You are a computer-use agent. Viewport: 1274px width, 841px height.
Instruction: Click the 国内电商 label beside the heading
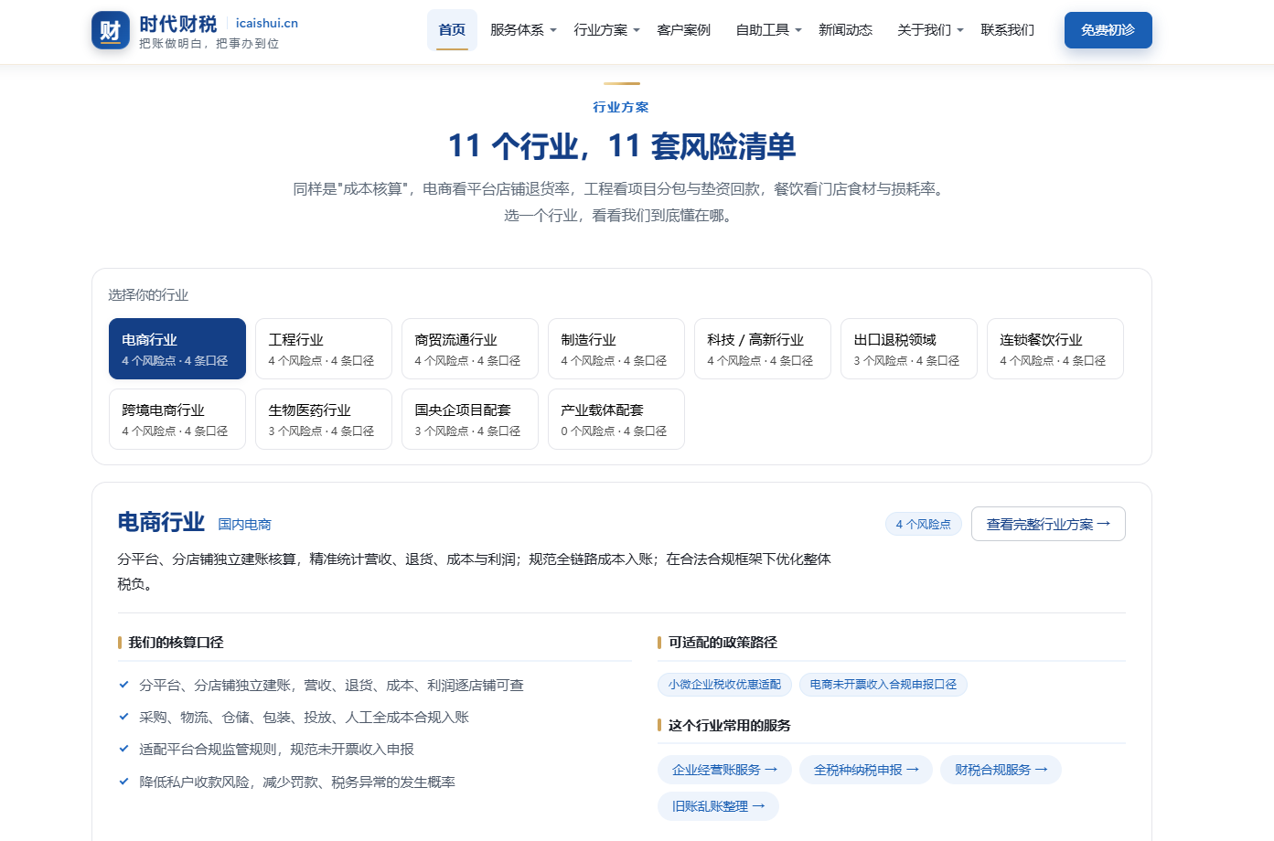pos(245,525)
